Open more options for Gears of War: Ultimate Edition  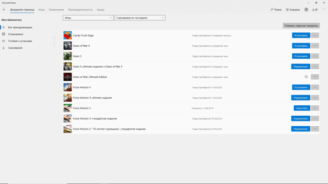pos(315,77)
